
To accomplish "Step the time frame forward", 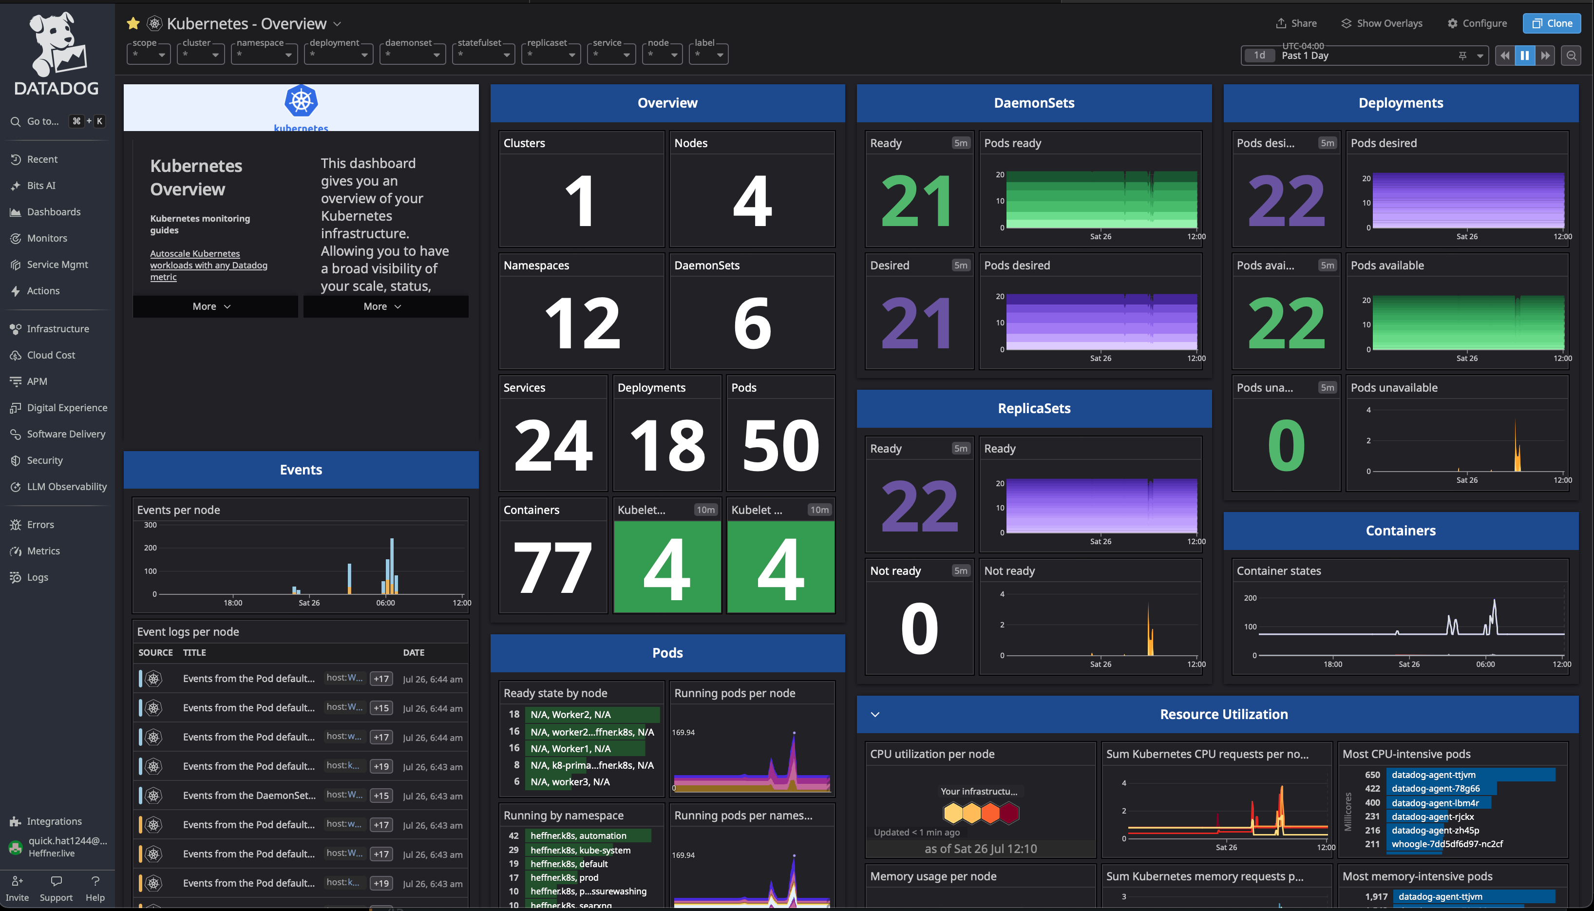I will tap(1545, 56).
